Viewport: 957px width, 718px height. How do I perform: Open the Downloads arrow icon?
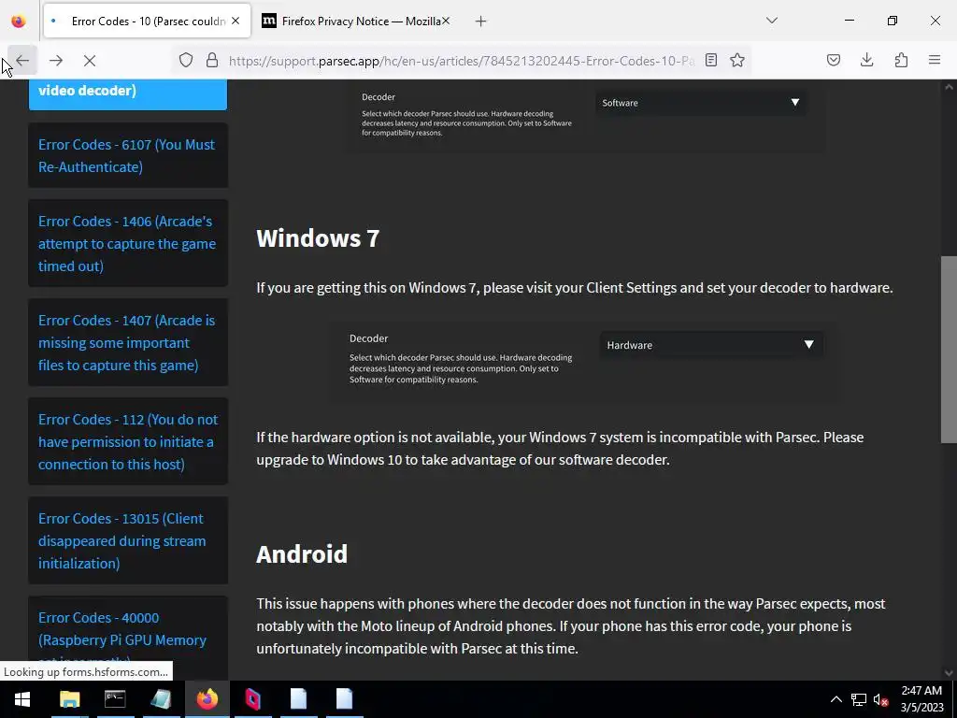coord(866,61)
